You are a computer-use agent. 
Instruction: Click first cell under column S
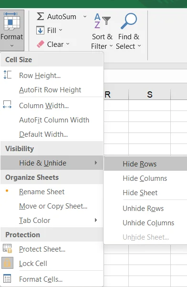(150, 105)
